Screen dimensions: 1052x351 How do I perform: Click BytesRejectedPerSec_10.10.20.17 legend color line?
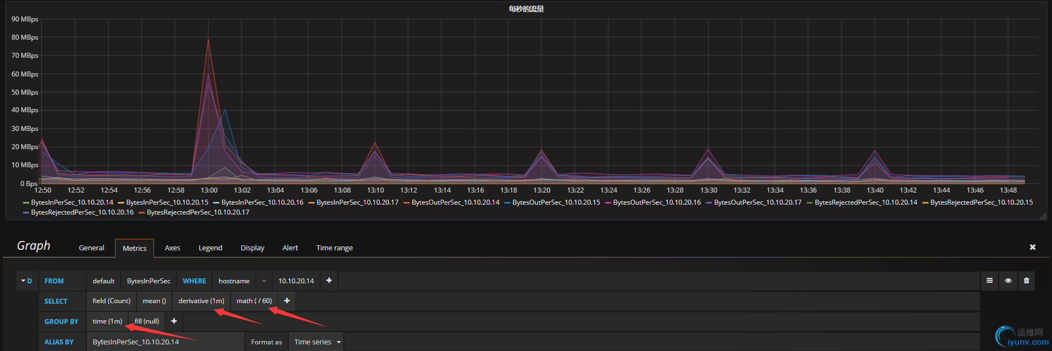tap(142, 212)
